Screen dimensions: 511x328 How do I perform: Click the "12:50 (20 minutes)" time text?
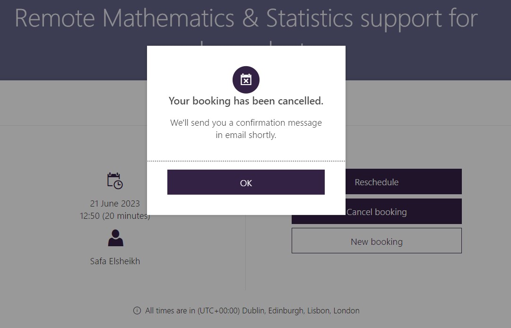(114, 216)
